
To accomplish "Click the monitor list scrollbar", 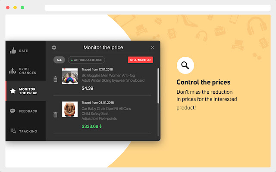I will 158,86.
